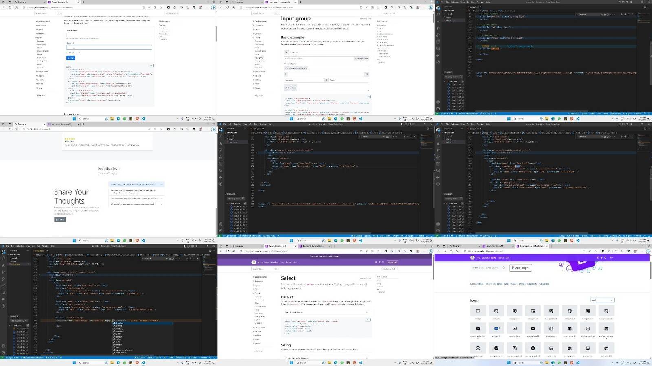Copy the Select example code to clipboard
The image size is (652, 366).
point(368,320)
